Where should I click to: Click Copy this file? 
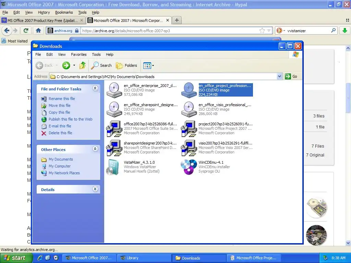tap(59, 112)
